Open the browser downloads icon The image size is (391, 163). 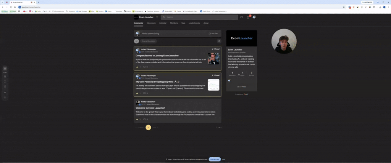[x=380, y=7]
